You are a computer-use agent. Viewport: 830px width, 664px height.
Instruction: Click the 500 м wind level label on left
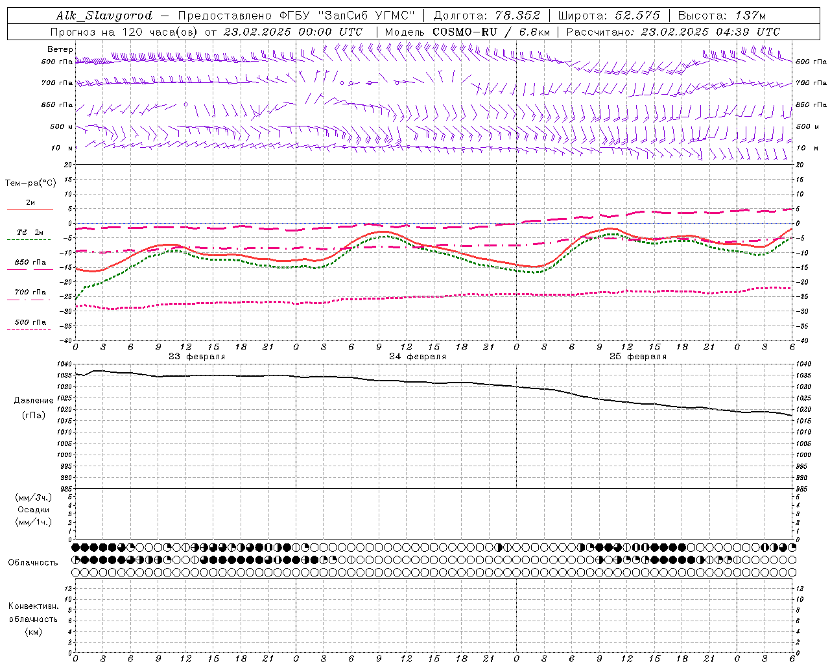62,126
